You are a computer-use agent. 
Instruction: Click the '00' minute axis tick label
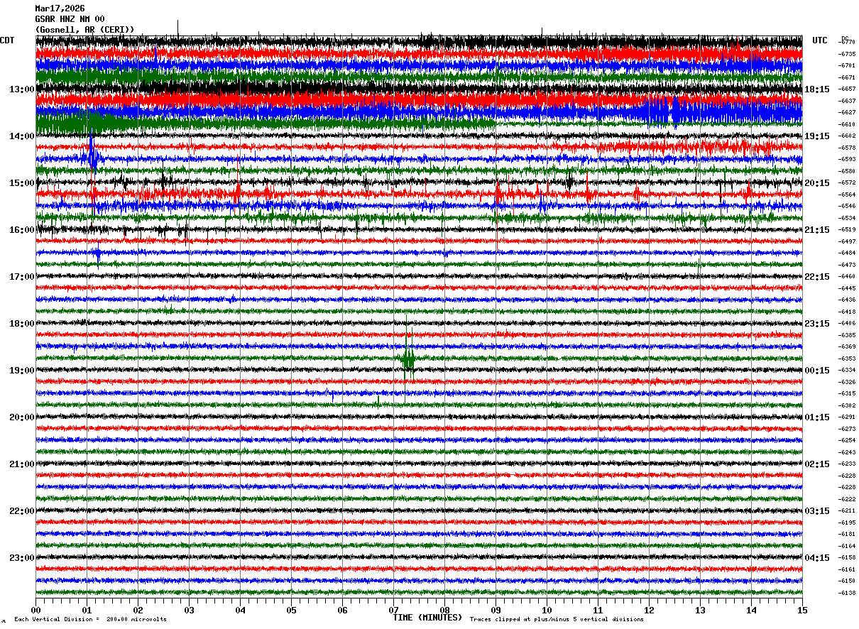point(35,610)
